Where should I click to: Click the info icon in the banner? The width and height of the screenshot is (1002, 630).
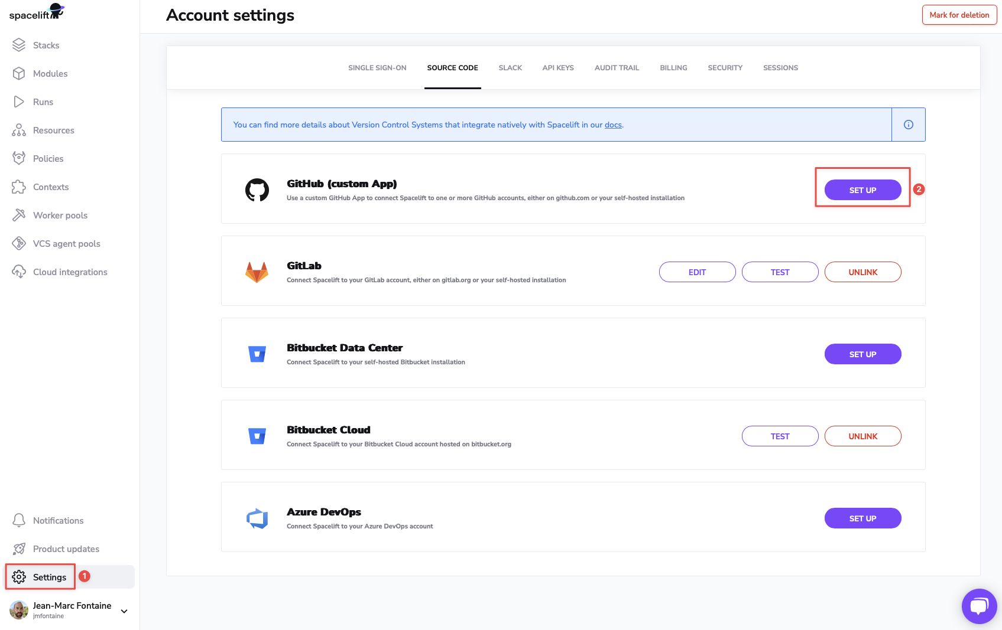pos(909,125)
